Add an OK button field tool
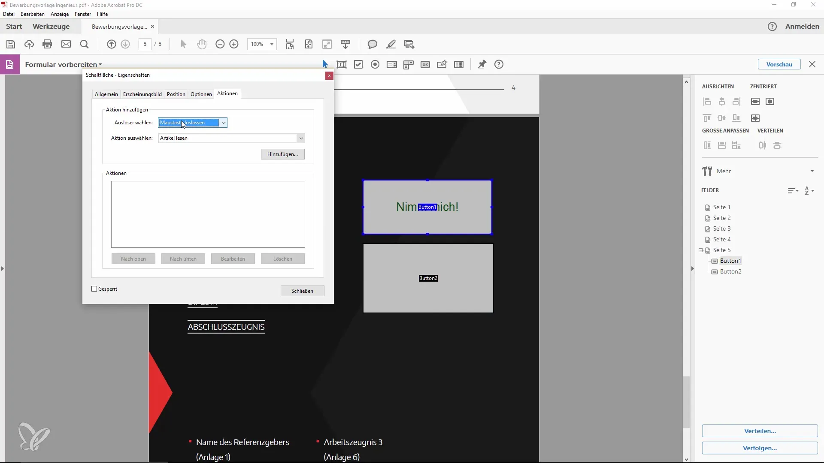This screenshot has height=463, width=824. point(425,64)
